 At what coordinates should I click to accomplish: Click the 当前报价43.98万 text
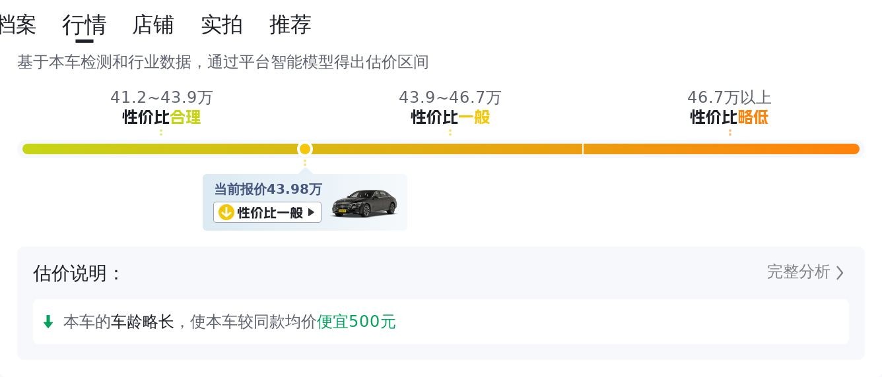tap(268, 189)
